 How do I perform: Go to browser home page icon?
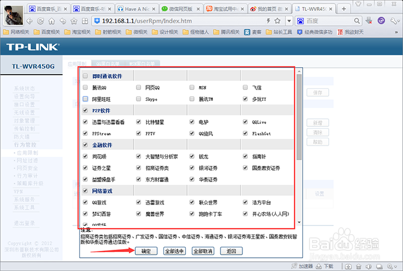(52, 21)
